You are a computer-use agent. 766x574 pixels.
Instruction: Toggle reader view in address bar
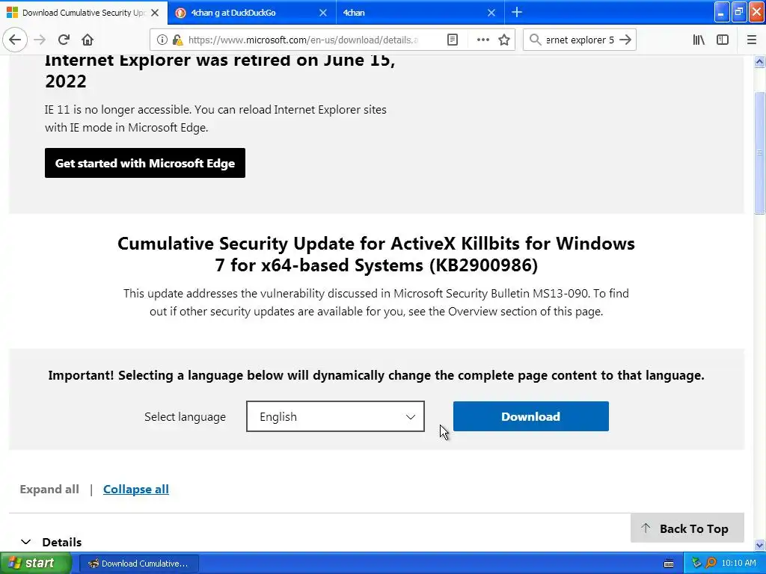[x=453, y=40]
